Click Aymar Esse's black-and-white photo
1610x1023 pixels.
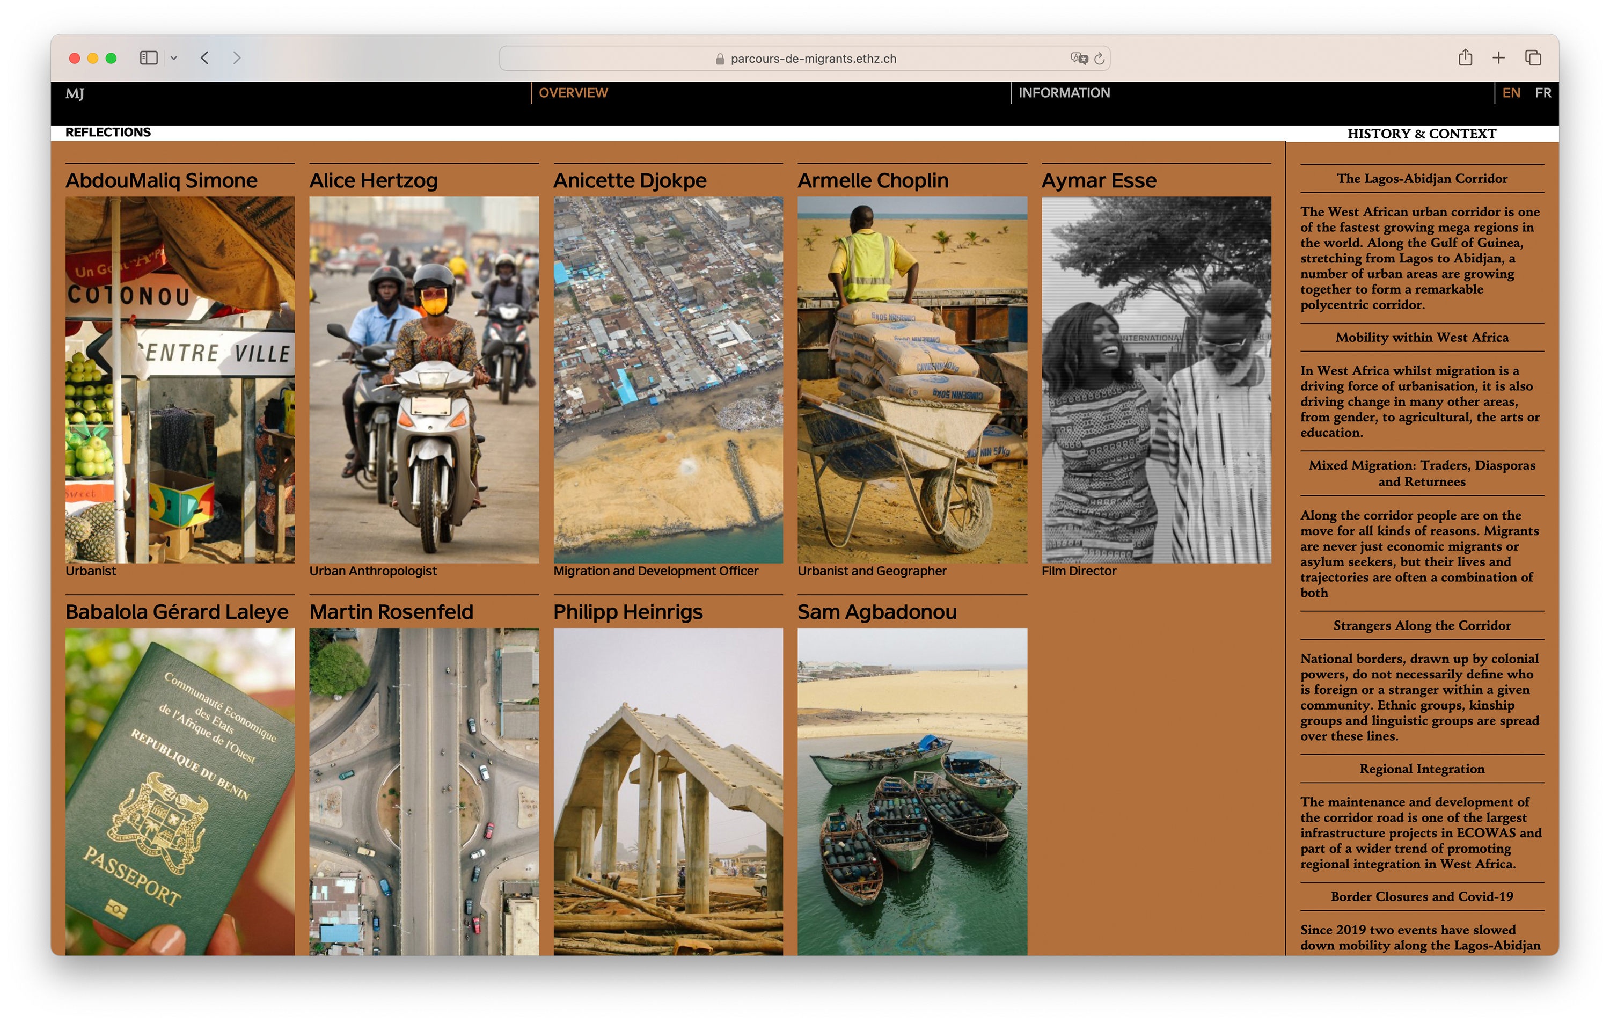(x=1156, y=379)
